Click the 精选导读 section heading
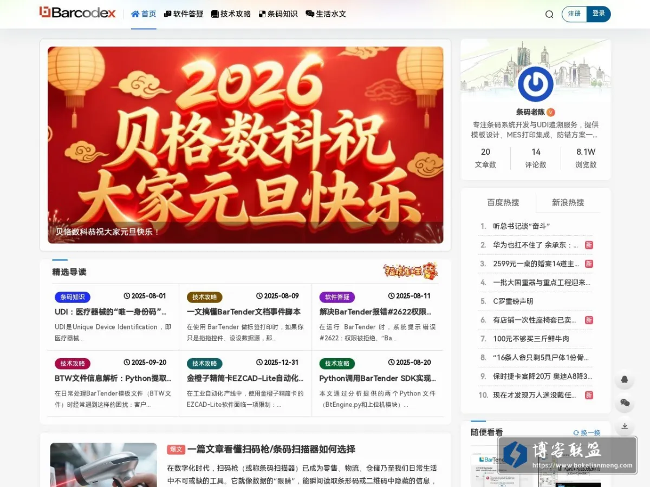This screenshot has height=487, width=650. [69, 272]
